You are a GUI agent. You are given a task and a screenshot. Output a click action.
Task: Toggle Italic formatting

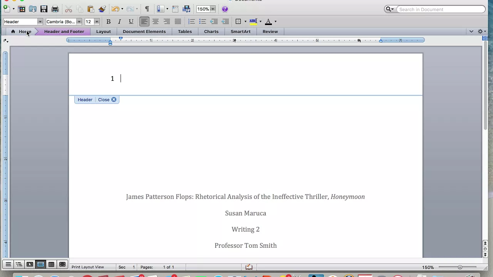click(x=119, y=22)
